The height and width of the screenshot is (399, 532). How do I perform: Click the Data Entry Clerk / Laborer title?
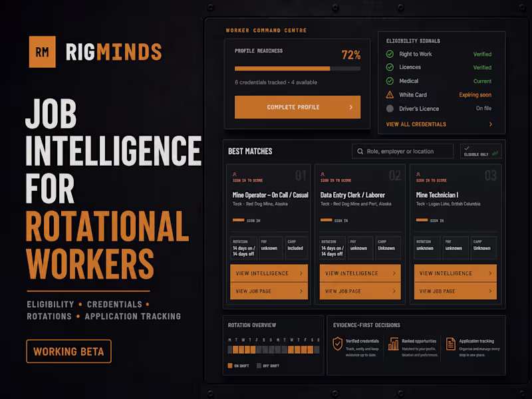pos(352,195)
